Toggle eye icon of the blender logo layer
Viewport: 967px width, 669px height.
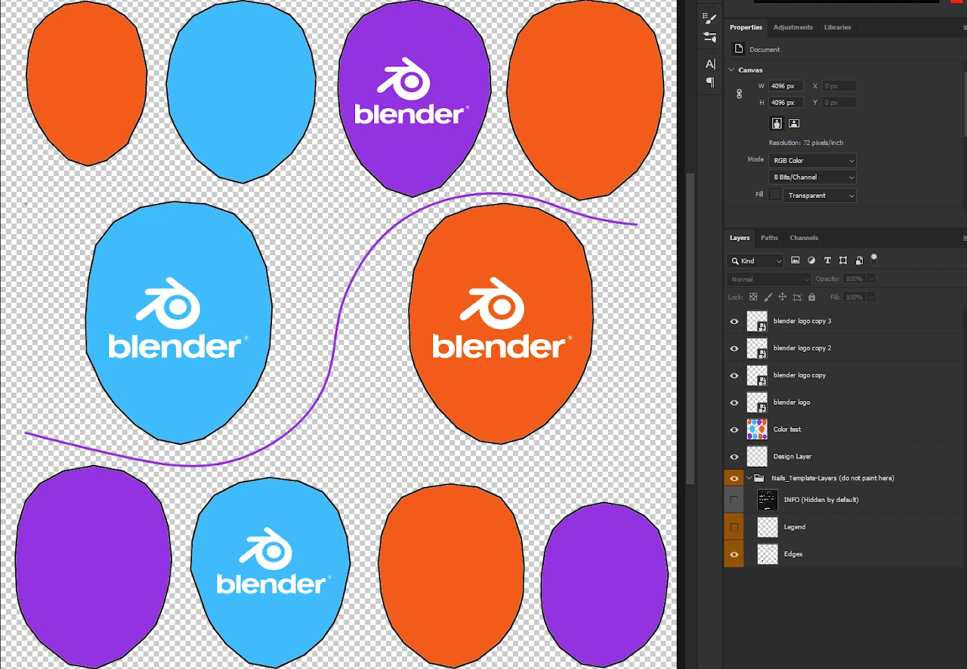734,402
